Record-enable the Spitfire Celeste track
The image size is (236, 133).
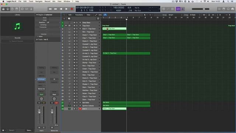pyautogui.click(x=80, y=106)
